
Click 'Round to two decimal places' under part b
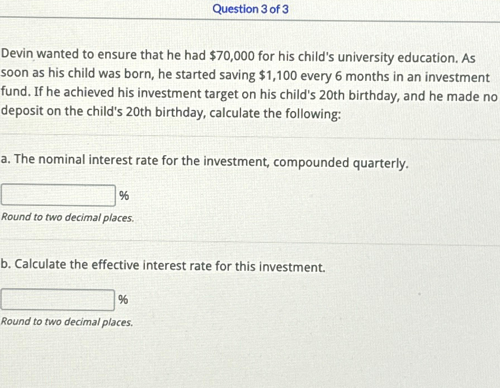coord(67,322)
